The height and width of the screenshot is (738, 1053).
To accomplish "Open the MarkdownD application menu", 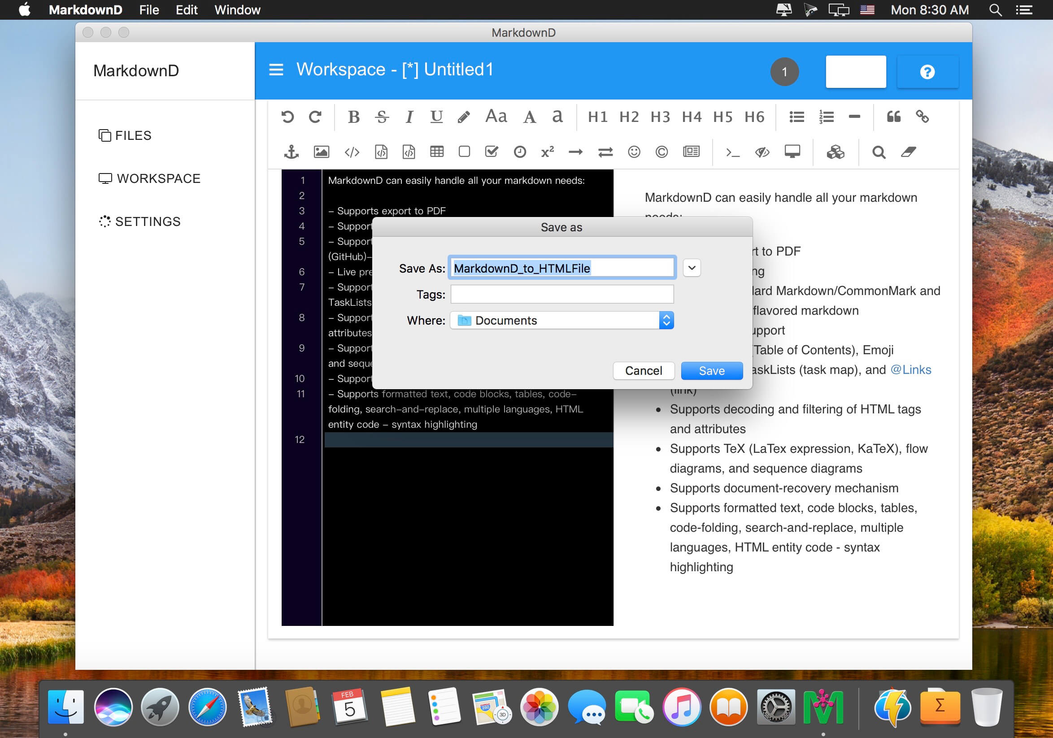I will coord(85,9).
